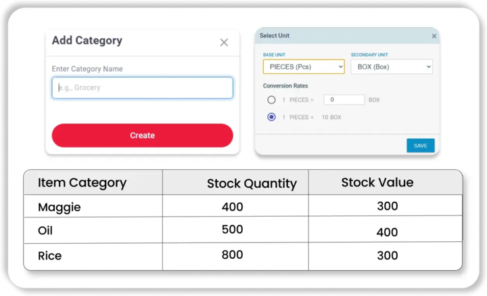The width and height of the screenshot is (487, 296).
Task: Select the first conversion rate radio button
Action: (x=271, y=100)
